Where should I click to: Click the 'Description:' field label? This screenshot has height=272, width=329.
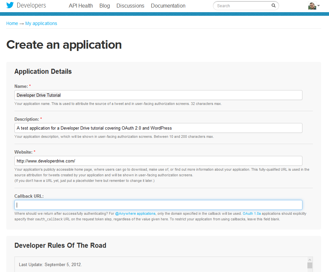point(27,119)
